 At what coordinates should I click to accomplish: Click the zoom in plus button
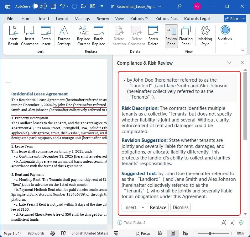click(232, 233)
